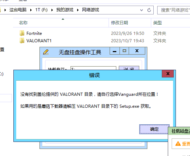Image resolution: width=190 pixels, height=156 pixels.
Task: Select the VALORANT1 folder name
Action: tap(39, 40)
